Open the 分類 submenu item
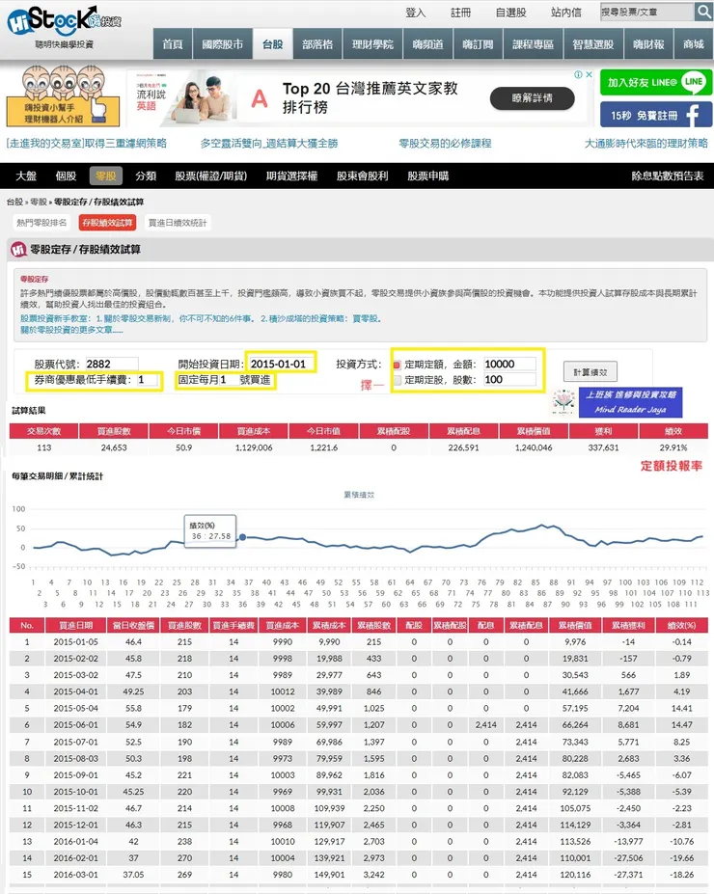714x894 pixels. point(146,176)
